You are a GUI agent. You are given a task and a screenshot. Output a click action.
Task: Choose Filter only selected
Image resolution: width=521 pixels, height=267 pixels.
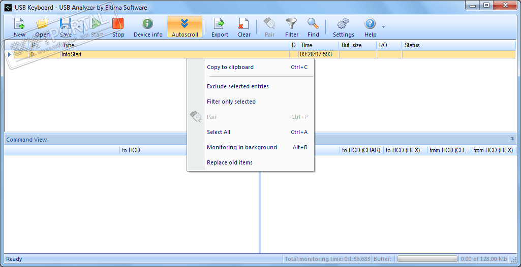click(x=251, y=102)
